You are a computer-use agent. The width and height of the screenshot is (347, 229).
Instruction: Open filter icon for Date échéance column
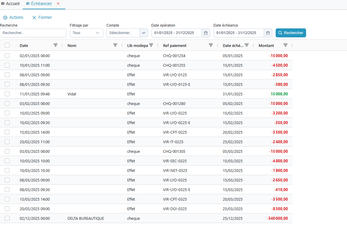pos(247,45)
